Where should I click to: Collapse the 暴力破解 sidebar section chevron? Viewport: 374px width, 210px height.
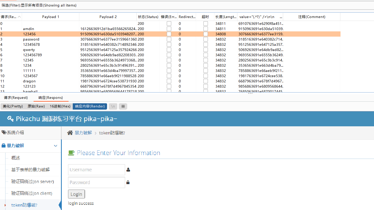pos(55,146)
